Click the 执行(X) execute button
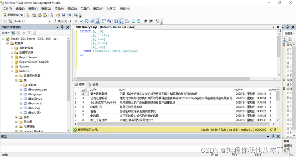296x157 pixels. point(61,21)
